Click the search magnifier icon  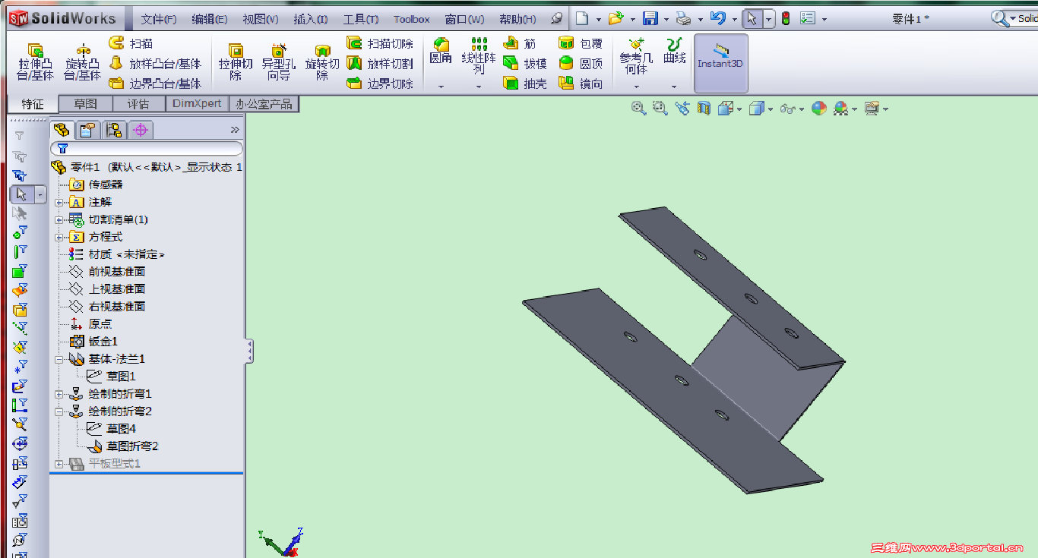(999, 18)
